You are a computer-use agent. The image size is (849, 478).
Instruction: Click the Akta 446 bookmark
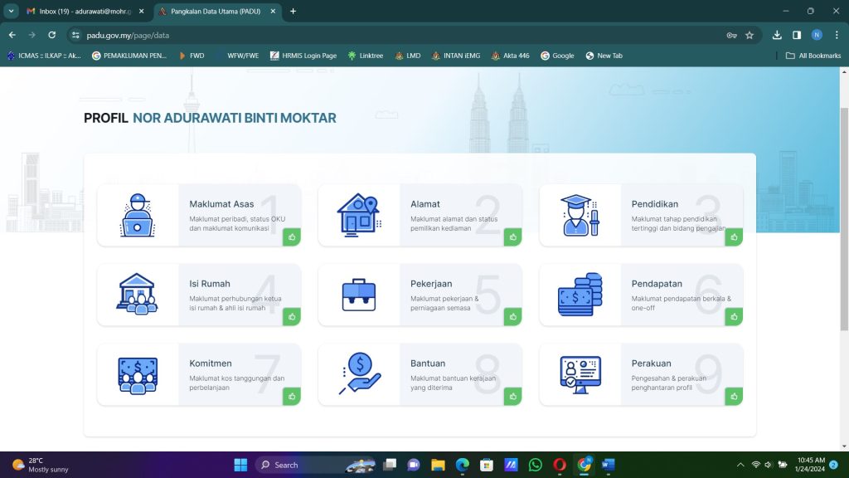tap(511, 56)
